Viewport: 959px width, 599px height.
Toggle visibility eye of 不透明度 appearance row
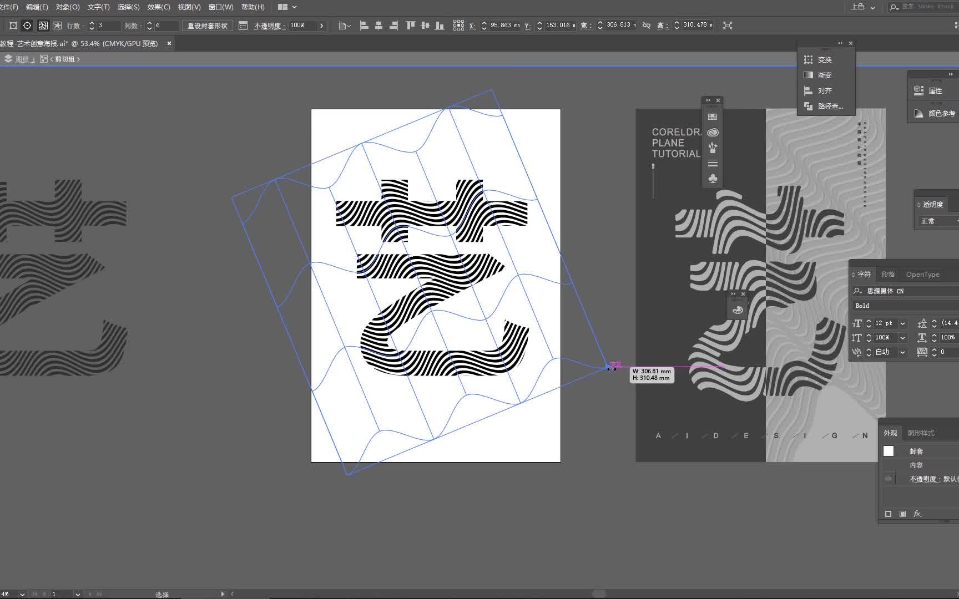889,479
